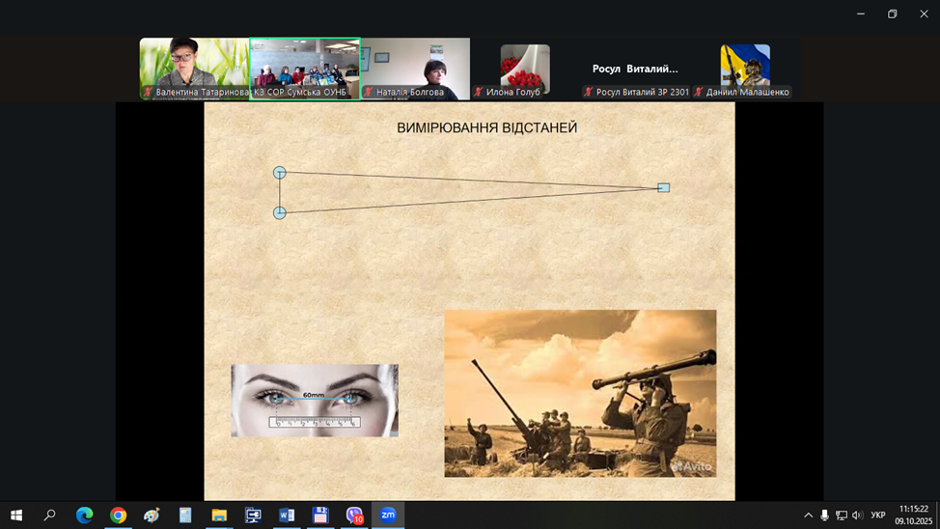
Task: Open the paint palette taskbar app
Action: [x=152, y=515]
